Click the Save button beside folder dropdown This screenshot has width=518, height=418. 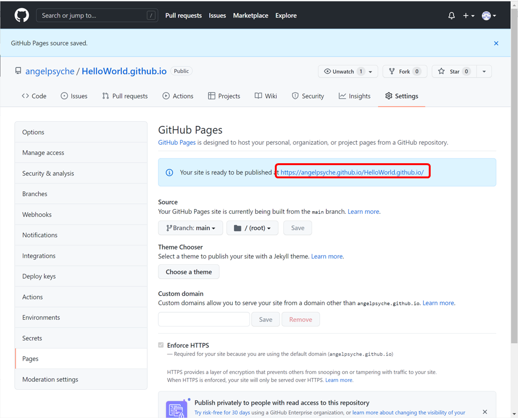pos(297,228)
